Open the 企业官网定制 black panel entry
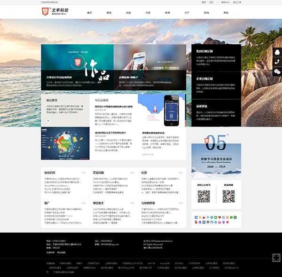This screenshot has width=282, height=277. (216, 85)
